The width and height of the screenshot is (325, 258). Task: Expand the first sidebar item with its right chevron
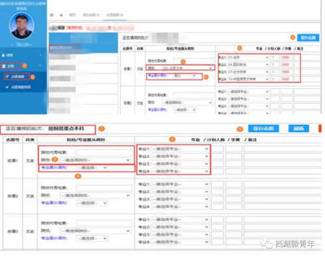click(x=40, y=55)
